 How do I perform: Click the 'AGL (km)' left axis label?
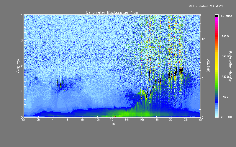coord(18,66)
